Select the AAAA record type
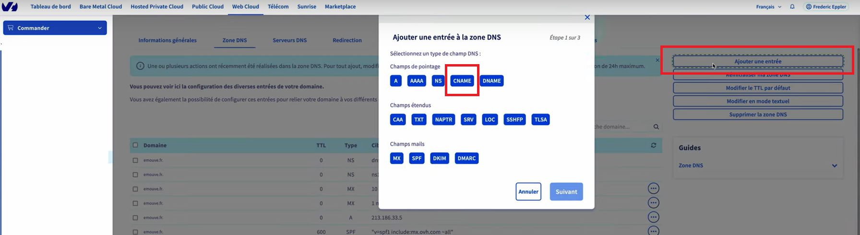This screenshot has height=235, width=860. pyautogui.click(x=417, y=81)
